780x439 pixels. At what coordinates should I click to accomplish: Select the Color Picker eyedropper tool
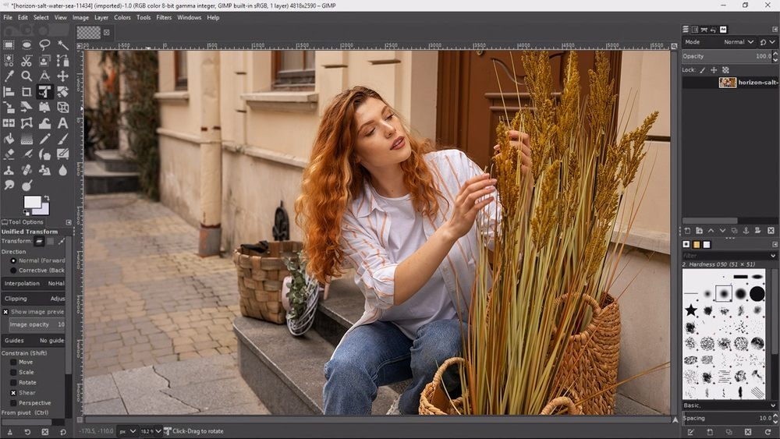pyautogui.click(x=9, y=76)
